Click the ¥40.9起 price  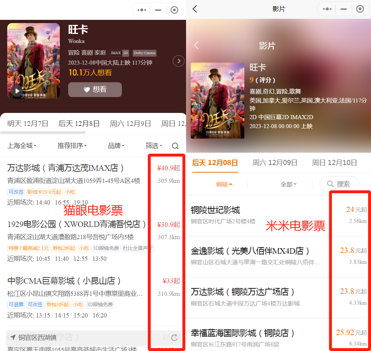pos(168,168)
